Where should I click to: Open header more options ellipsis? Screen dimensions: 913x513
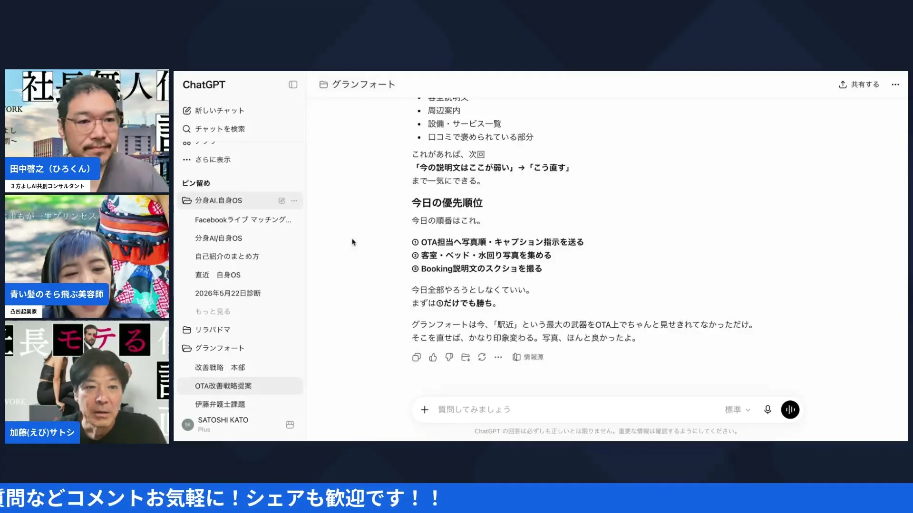point(895,85)
